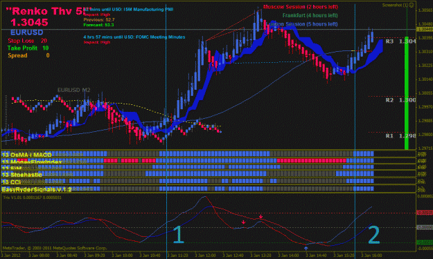This screenshot has width=433, height=259.
Task: Click the "3 Jan 12:00" time axis label
Action: coord(205,256)
